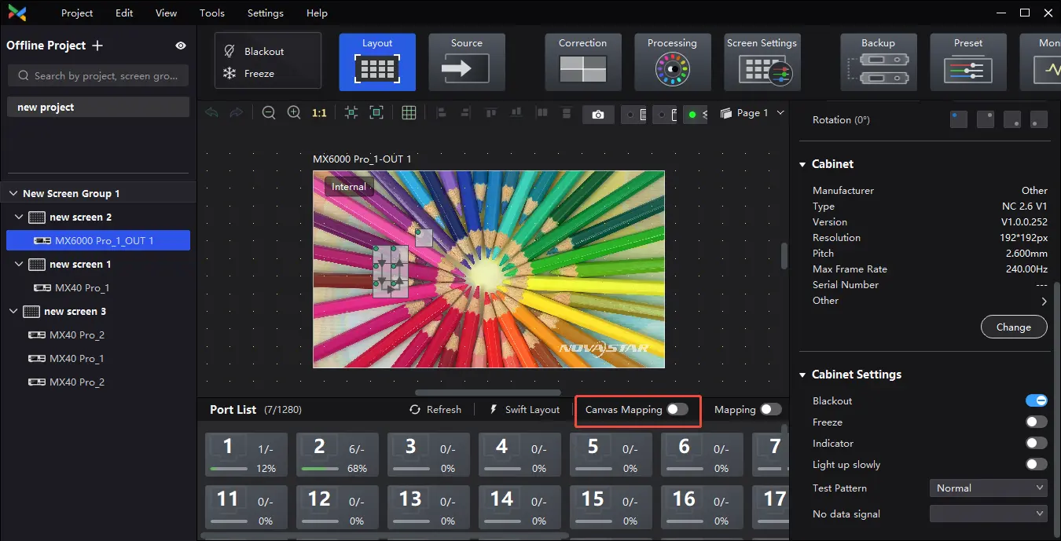This screenshot has width=1061, height=541.
Task: Enable the Light up slowly toggle
Action: tap(1036, 465)
